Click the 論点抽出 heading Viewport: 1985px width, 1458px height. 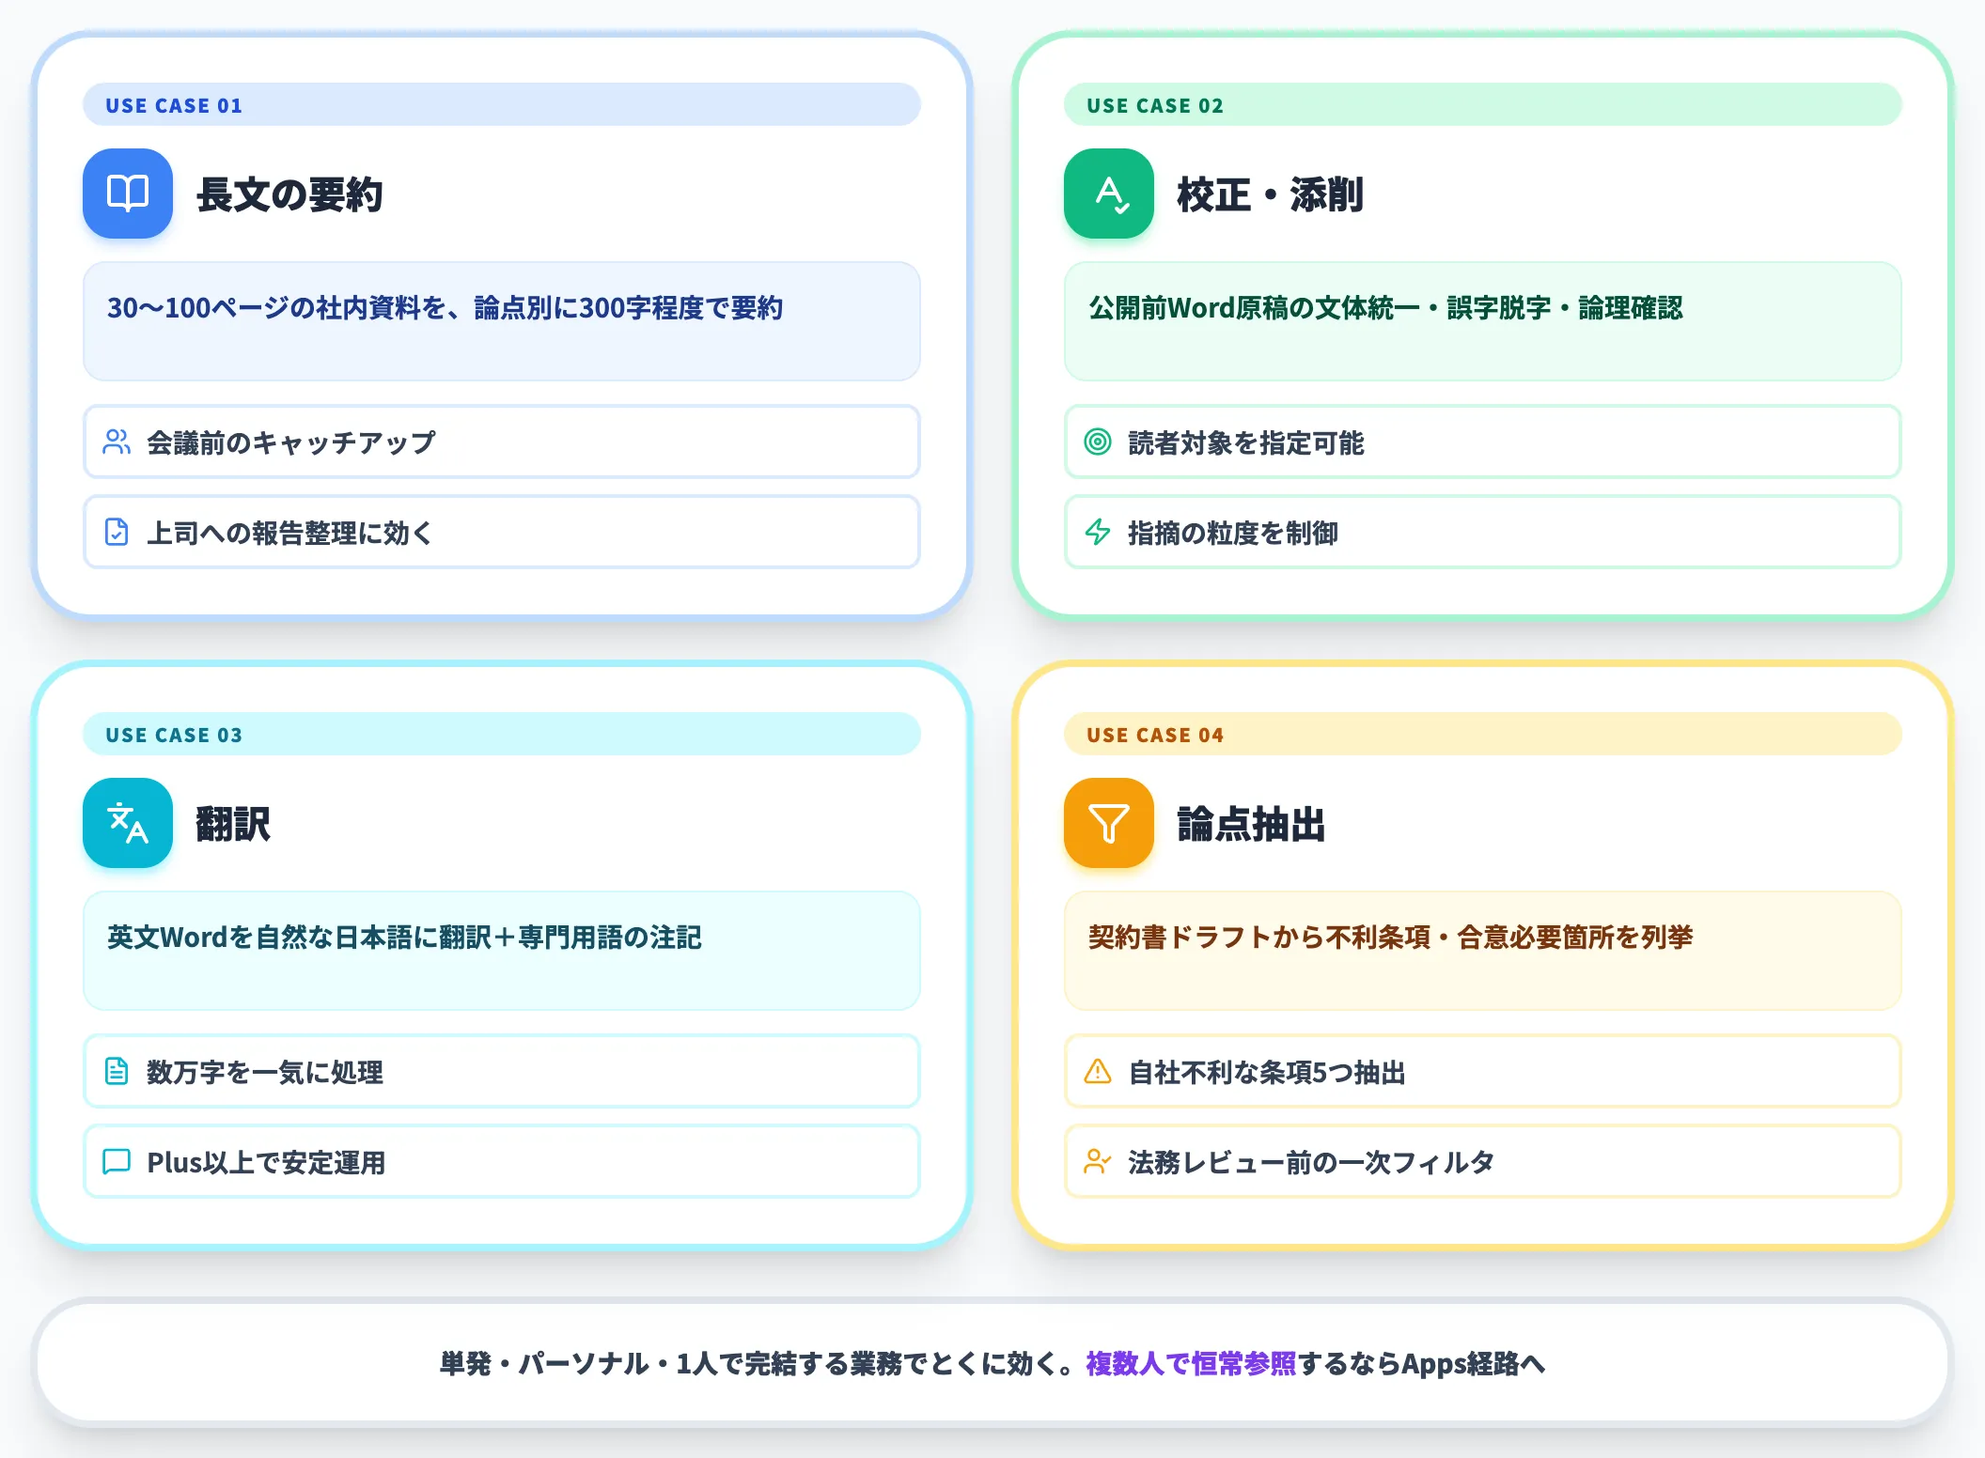[x=1252, y=824]
